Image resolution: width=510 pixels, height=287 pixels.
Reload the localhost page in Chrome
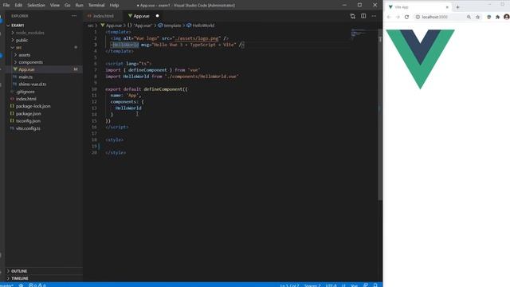click(406, 17)
